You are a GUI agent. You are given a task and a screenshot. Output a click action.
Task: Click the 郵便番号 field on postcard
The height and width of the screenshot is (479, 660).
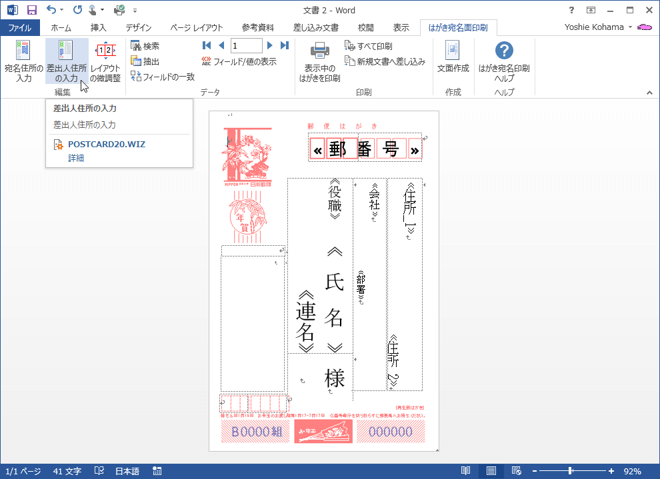coord(365,148)
